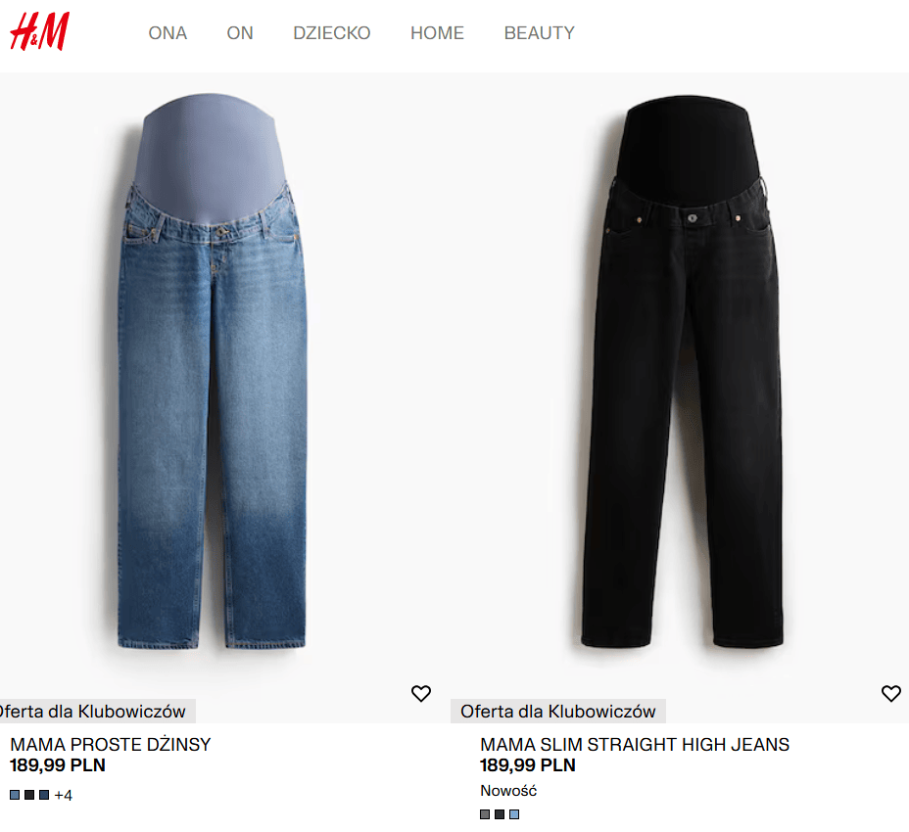Select the BEAUTY menu item

click(539, 33)
